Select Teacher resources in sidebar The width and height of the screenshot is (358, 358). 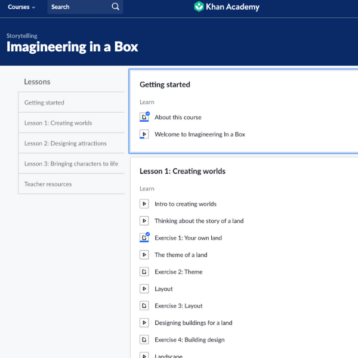pos(71,184)
